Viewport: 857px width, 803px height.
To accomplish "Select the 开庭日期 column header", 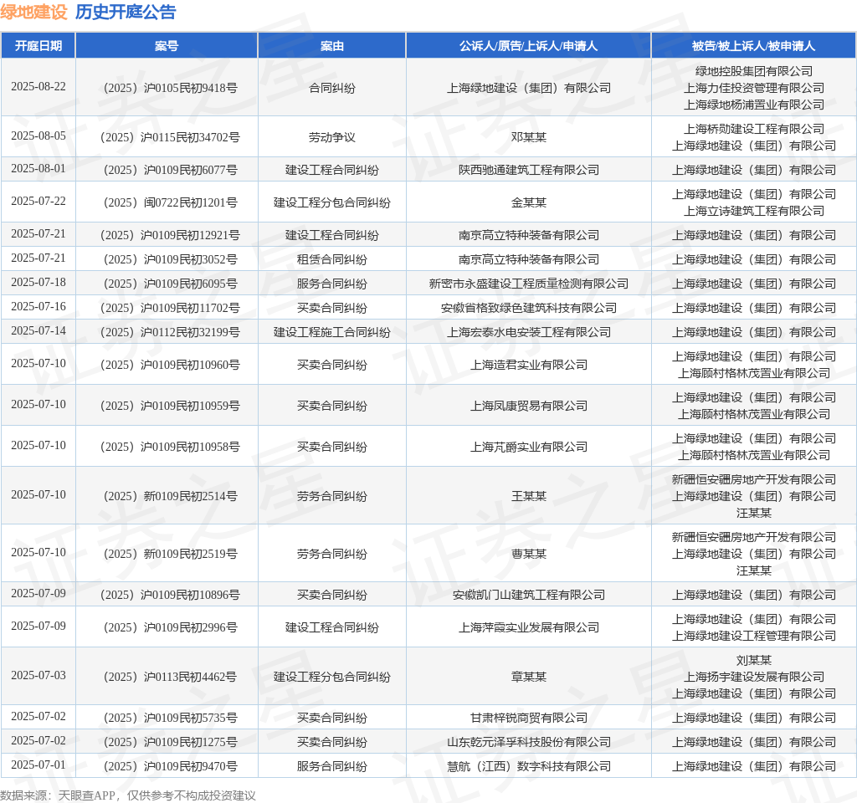I will pyautogui.click(x=38, y=46).
